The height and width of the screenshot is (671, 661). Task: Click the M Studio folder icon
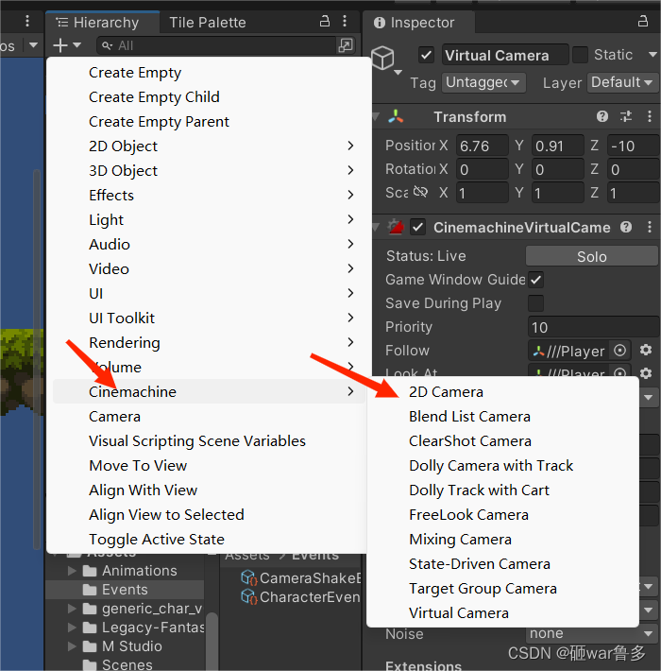[x=90, y=645]
